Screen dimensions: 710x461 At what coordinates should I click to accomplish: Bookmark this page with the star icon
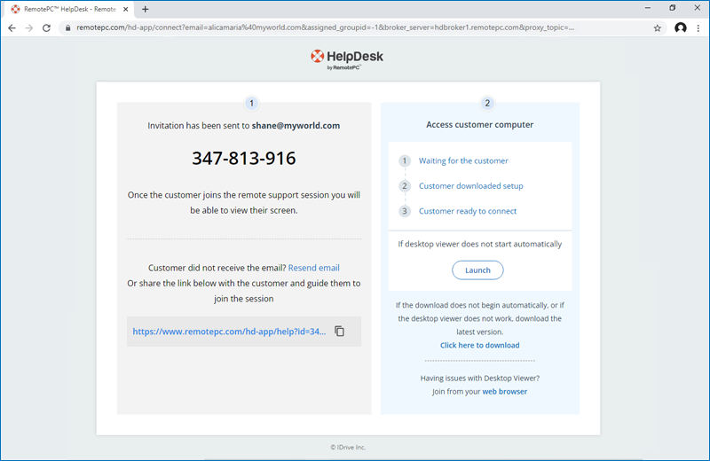tap(657, 27)
